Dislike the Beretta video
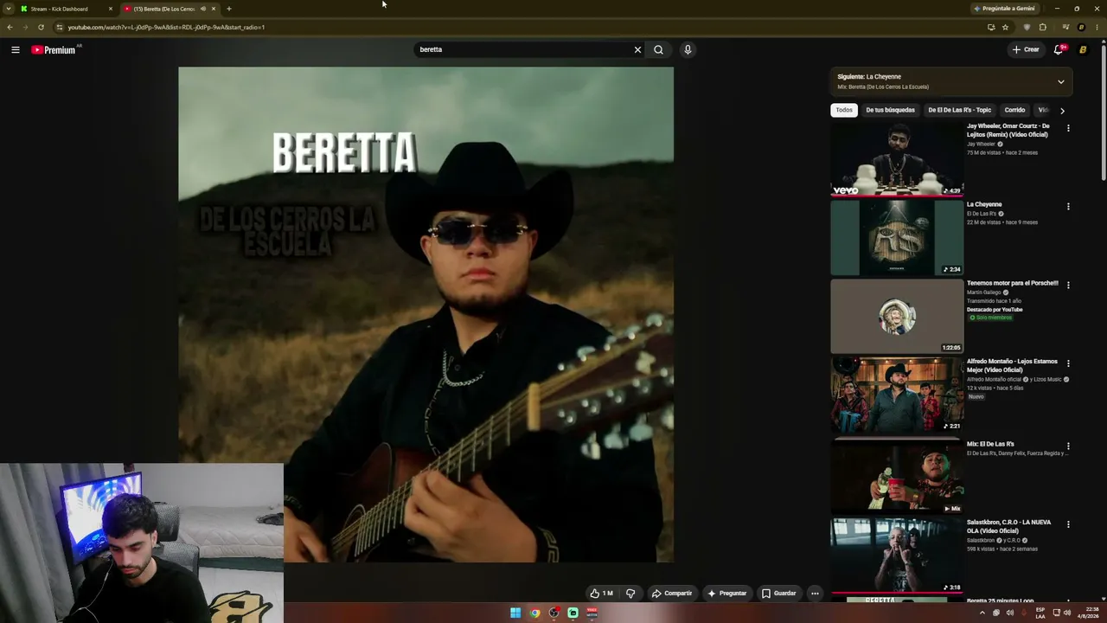 coord(630,594)
